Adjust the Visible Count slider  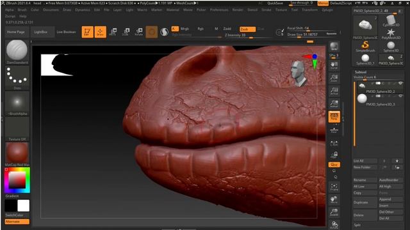click(378, 77)
